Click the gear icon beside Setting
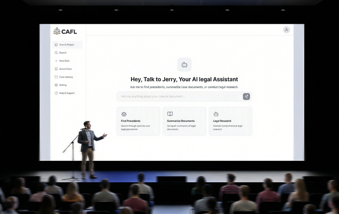This screenshot has height=214, width=339. (x=56, y=85)
